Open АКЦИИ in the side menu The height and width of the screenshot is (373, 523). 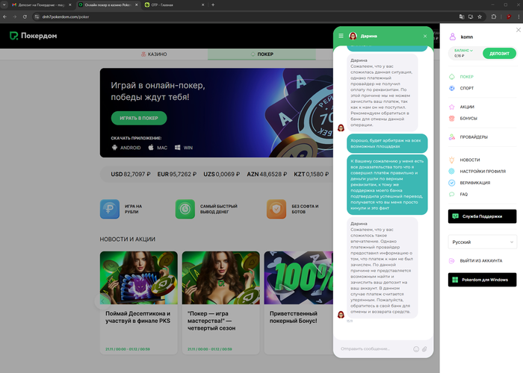click(x=467, y=107)
